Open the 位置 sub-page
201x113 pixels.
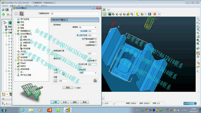(25, 37)
